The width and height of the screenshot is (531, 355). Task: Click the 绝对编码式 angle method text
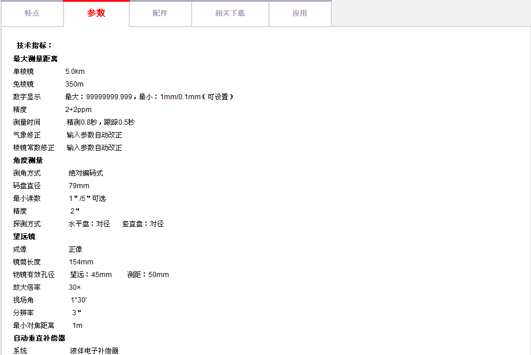(85, 173)
